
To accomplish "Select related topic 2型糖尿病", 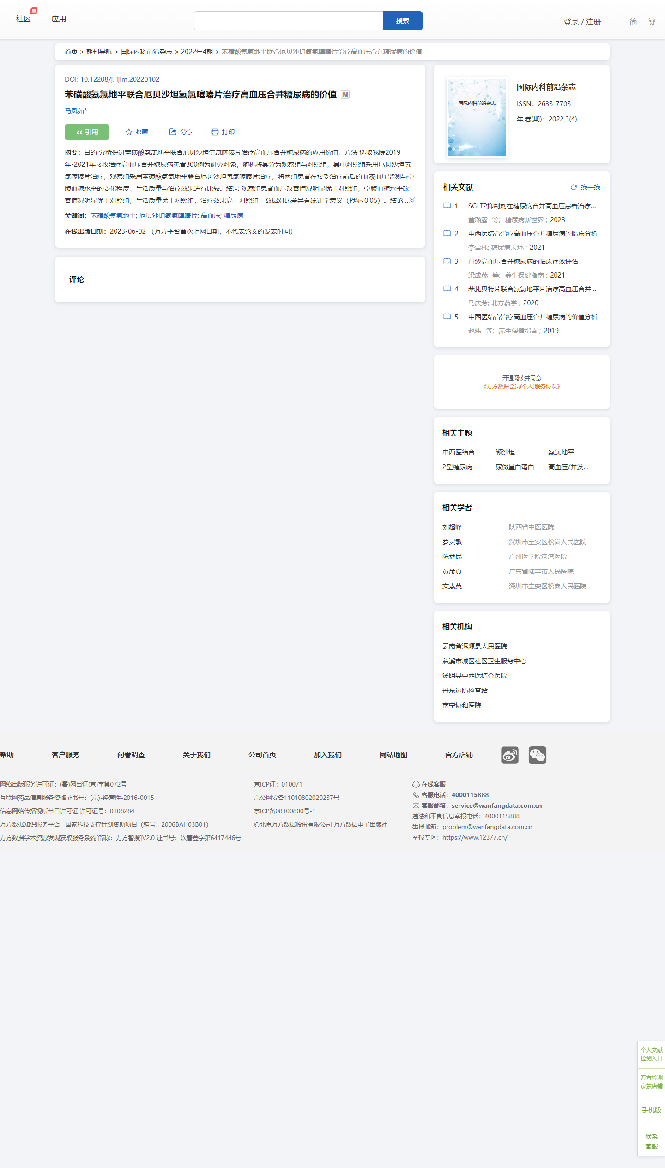I will (457, 467).
